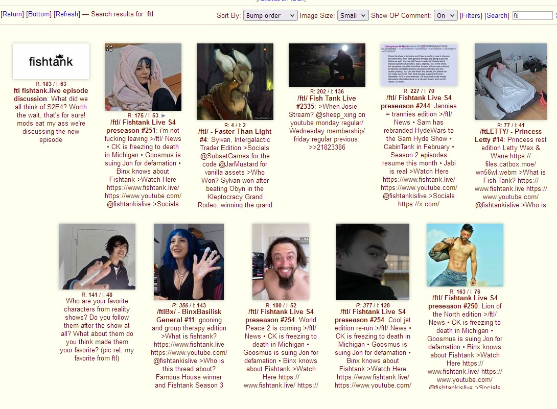
Task: Click stats text 'R: 356 / I: 143'
Action: pos(189,305)
